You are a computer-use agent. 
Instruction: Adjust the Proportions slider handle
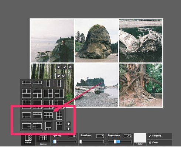(115, 141)
